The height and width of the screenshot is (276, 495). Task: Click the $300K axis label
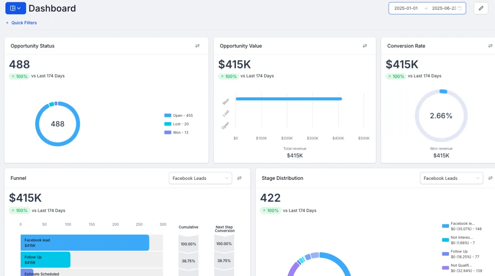pyautogui.click(x=313, y=138)
